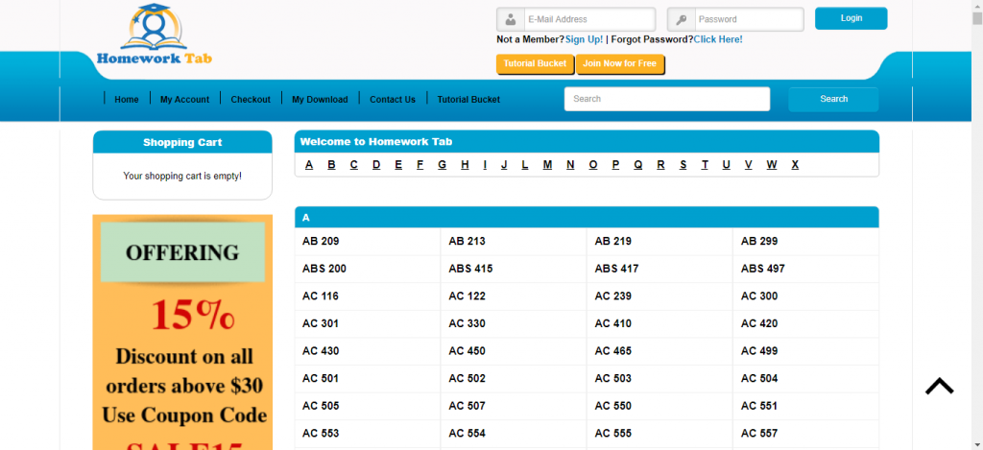The width and height of the screenshot is (983, 450).
Task: Open the AC 550 course
Action: pos(613,406)
